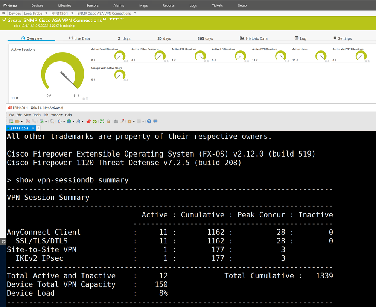Open gear settings for Active LB Sessions
The width and height of the screenshot is (376, 307).
click(245, 61)
